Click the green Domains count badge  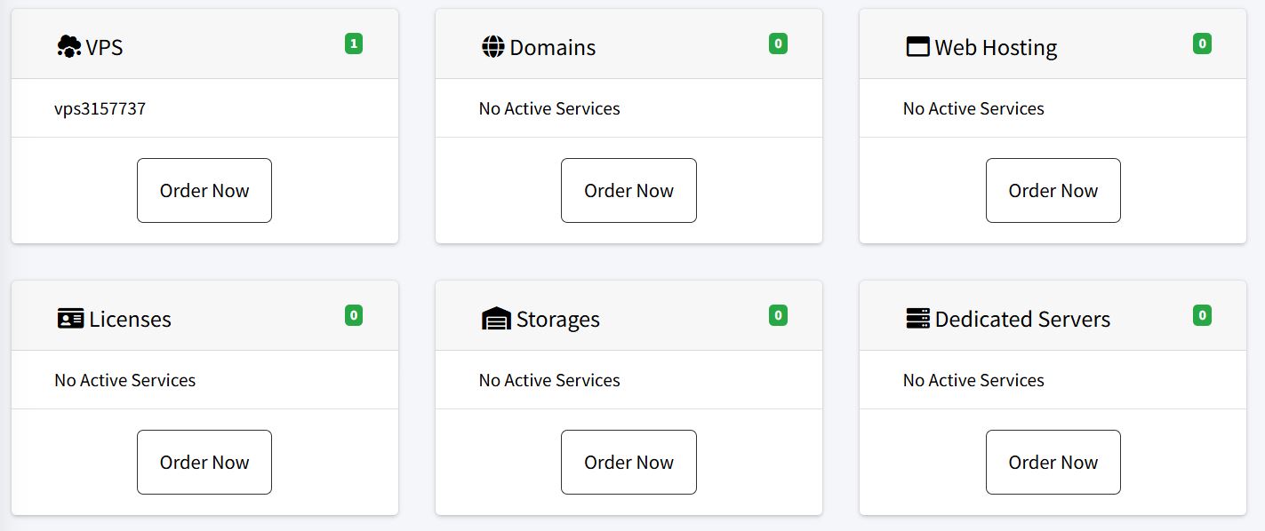pos(778,44)
